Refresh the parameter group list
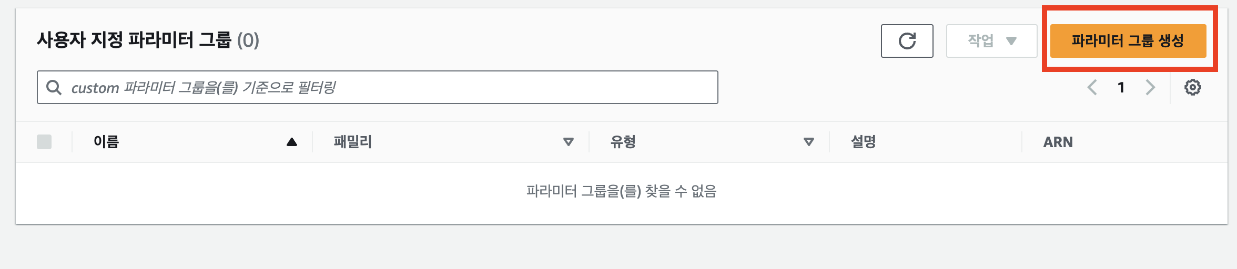1237x269 pixels. 907,41
